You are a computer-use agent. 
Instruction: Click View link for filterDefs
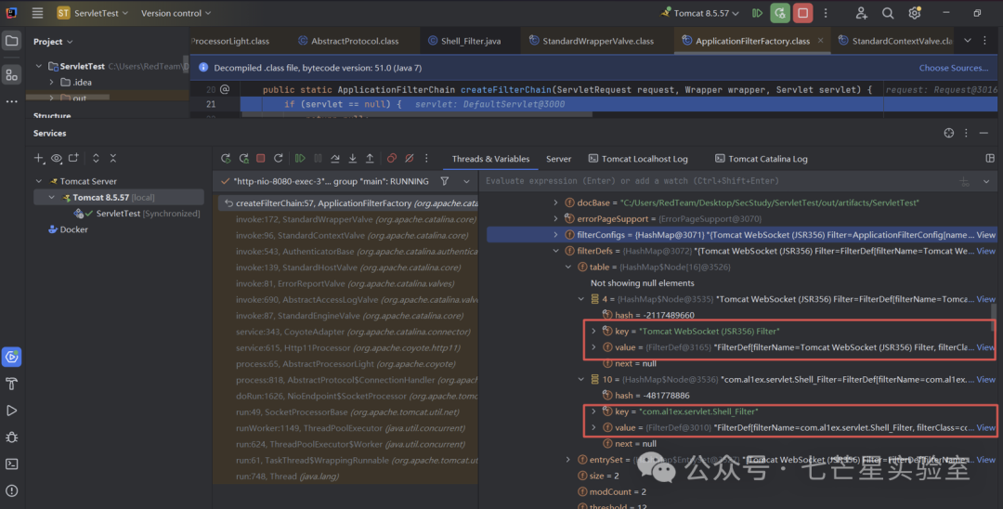[985, 251]
